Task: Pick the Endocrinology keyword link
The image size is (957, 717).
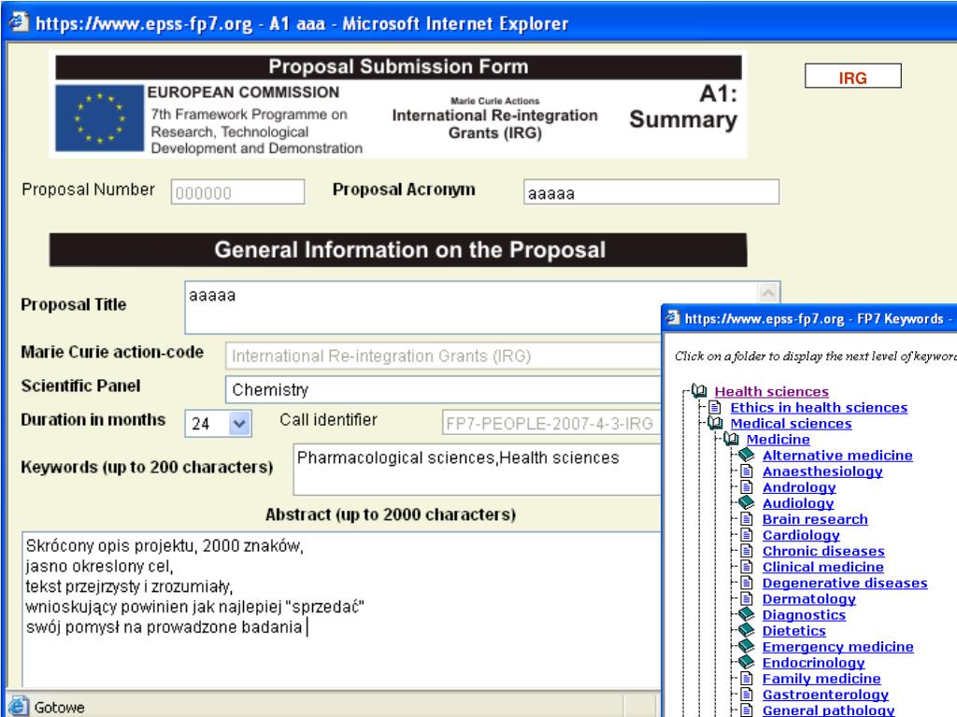Action: click(x=813, y=663)
